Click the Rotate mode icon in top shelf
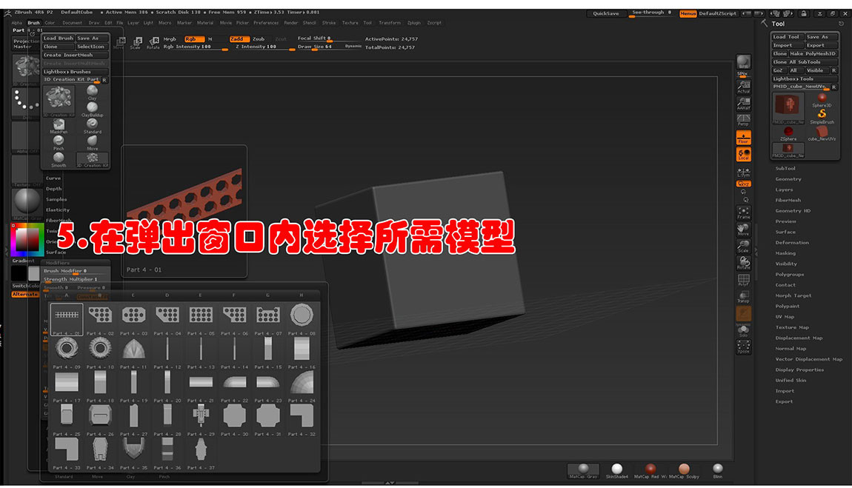852x488 pixels. coord(154,43)
